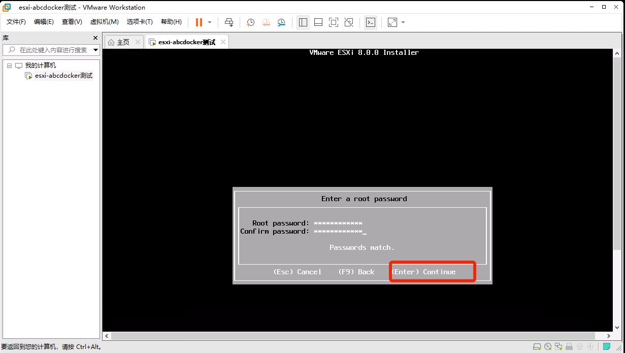Open the 选项卡(T) menu
625x353 pixels.
[140, 22]
